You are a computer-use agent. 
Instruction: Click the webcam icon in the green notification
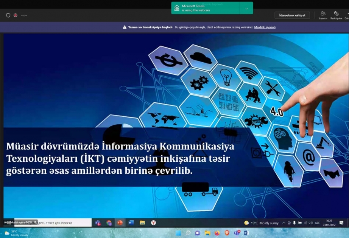[x=177, y=8]
